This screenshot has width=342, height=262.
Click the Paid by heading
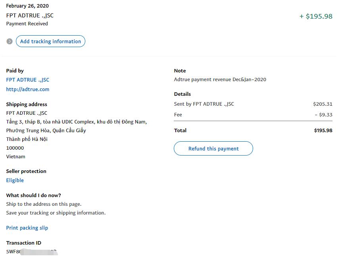tap(15, 71)
